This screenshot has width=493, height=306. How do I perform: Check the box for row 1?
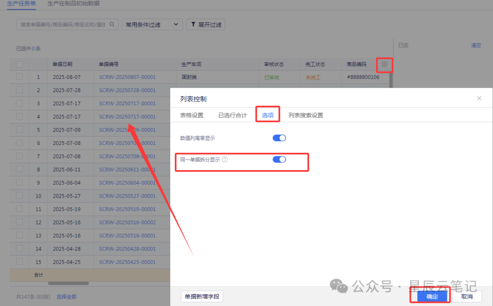(x=20, y=77)
